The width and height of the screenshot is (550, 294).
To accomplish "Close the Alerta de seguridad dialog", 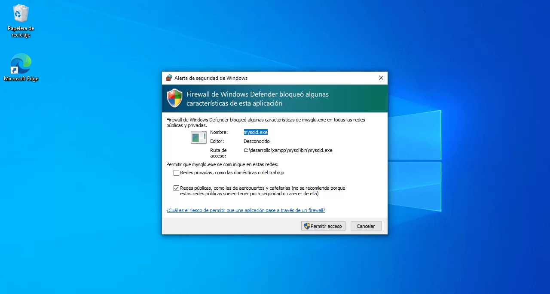I will (381, 78).
